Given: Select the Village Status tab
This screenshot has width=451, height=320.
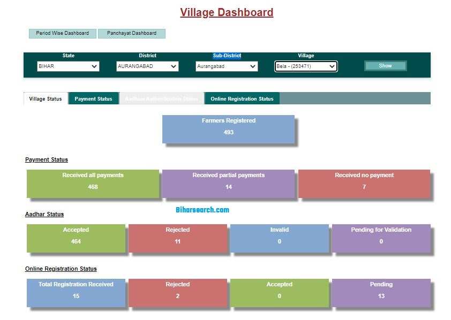Looking at the screenshot, I should click(46, 98).
